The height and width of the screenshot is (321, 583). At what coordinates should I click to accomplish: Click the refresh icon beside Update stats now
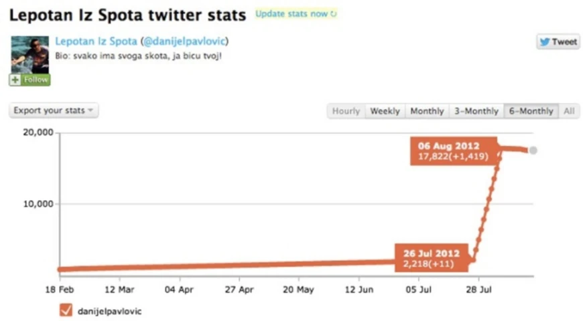click(334, 14)
